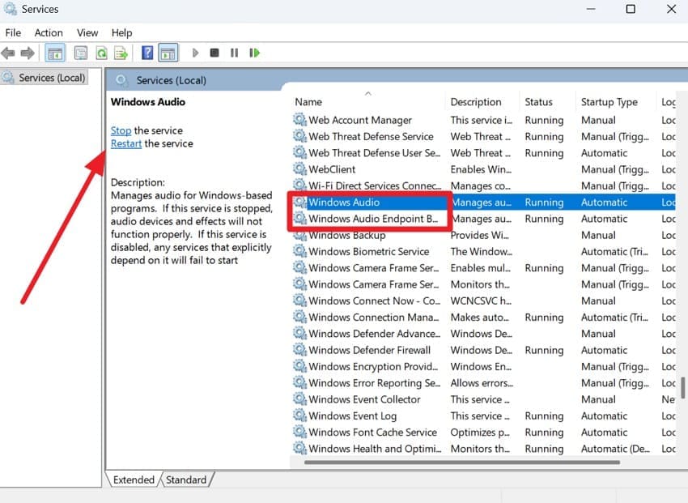
Task: Click the Restart Service icon
Action: pyautogui.click(x=254, y=53)
